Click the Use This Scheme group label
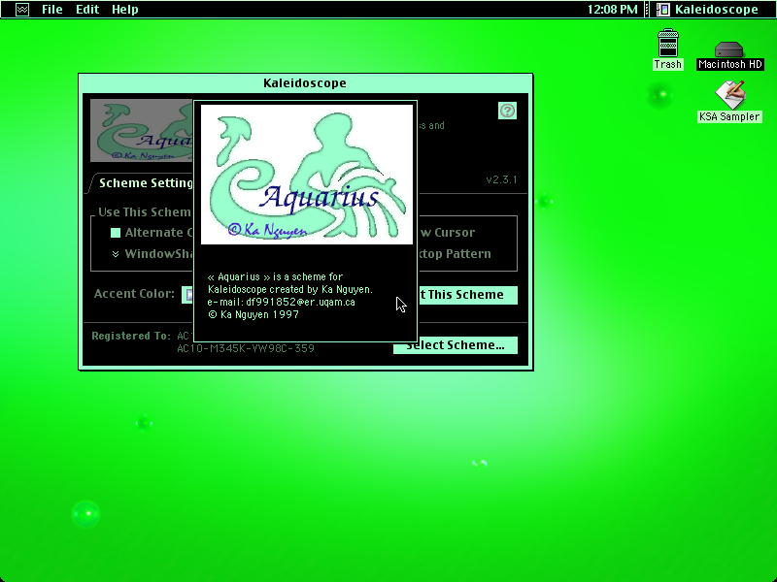The width and height of the screenshot is (777, 582). [144, 212]
